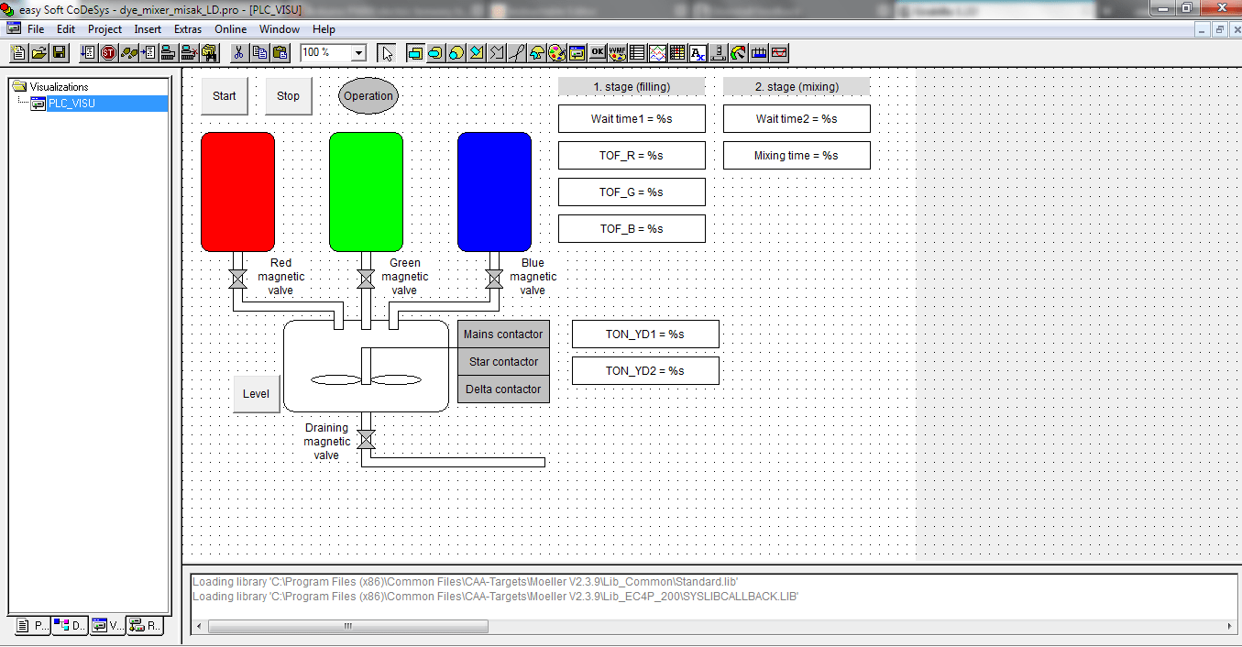The image size is (1242, 647).
Task: Select the Start button element
Action: (x=224, y=95)
